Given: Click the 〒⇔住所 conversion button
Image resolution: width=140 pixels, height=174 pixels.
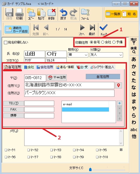Looking at the screenshot, I should (57, 78).
